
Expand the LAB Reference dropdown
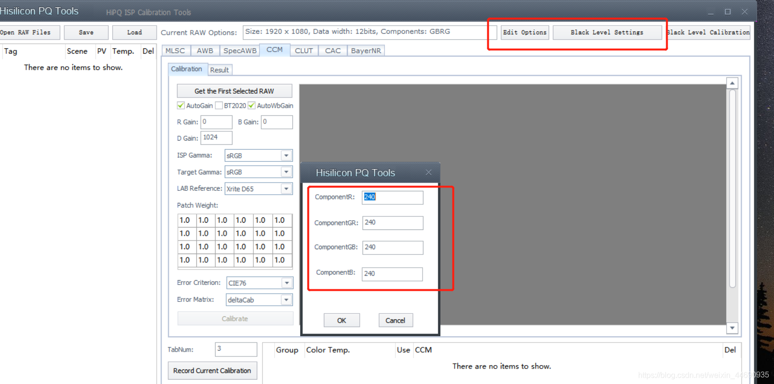pyautogui.click(x=287, y=188)
